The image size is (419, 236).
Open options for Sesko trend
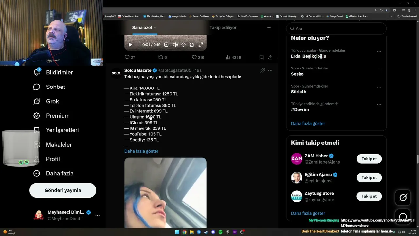[379, 69]
